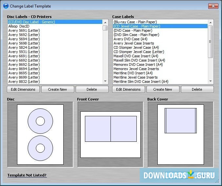Select Avery 8695 (Letter)

(55, 73)
